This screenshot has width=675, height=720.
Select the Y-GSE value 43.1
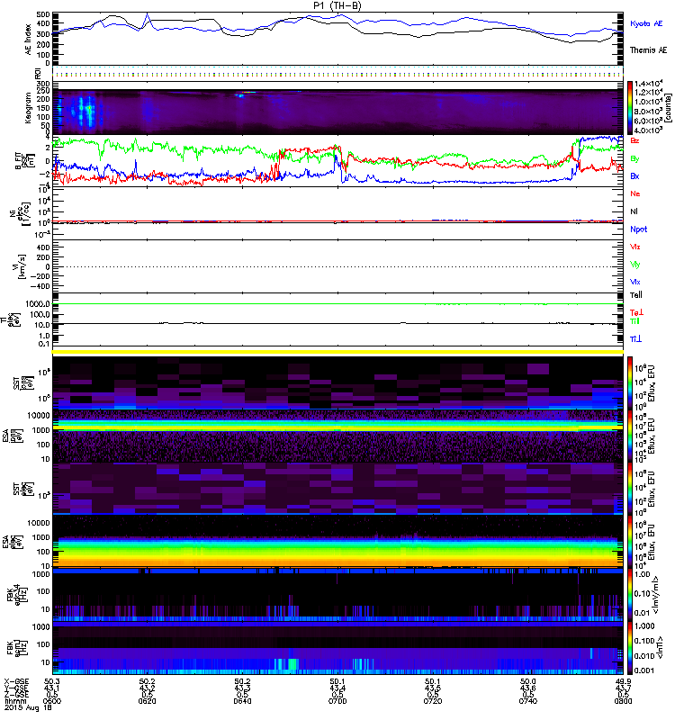[52, 688]
